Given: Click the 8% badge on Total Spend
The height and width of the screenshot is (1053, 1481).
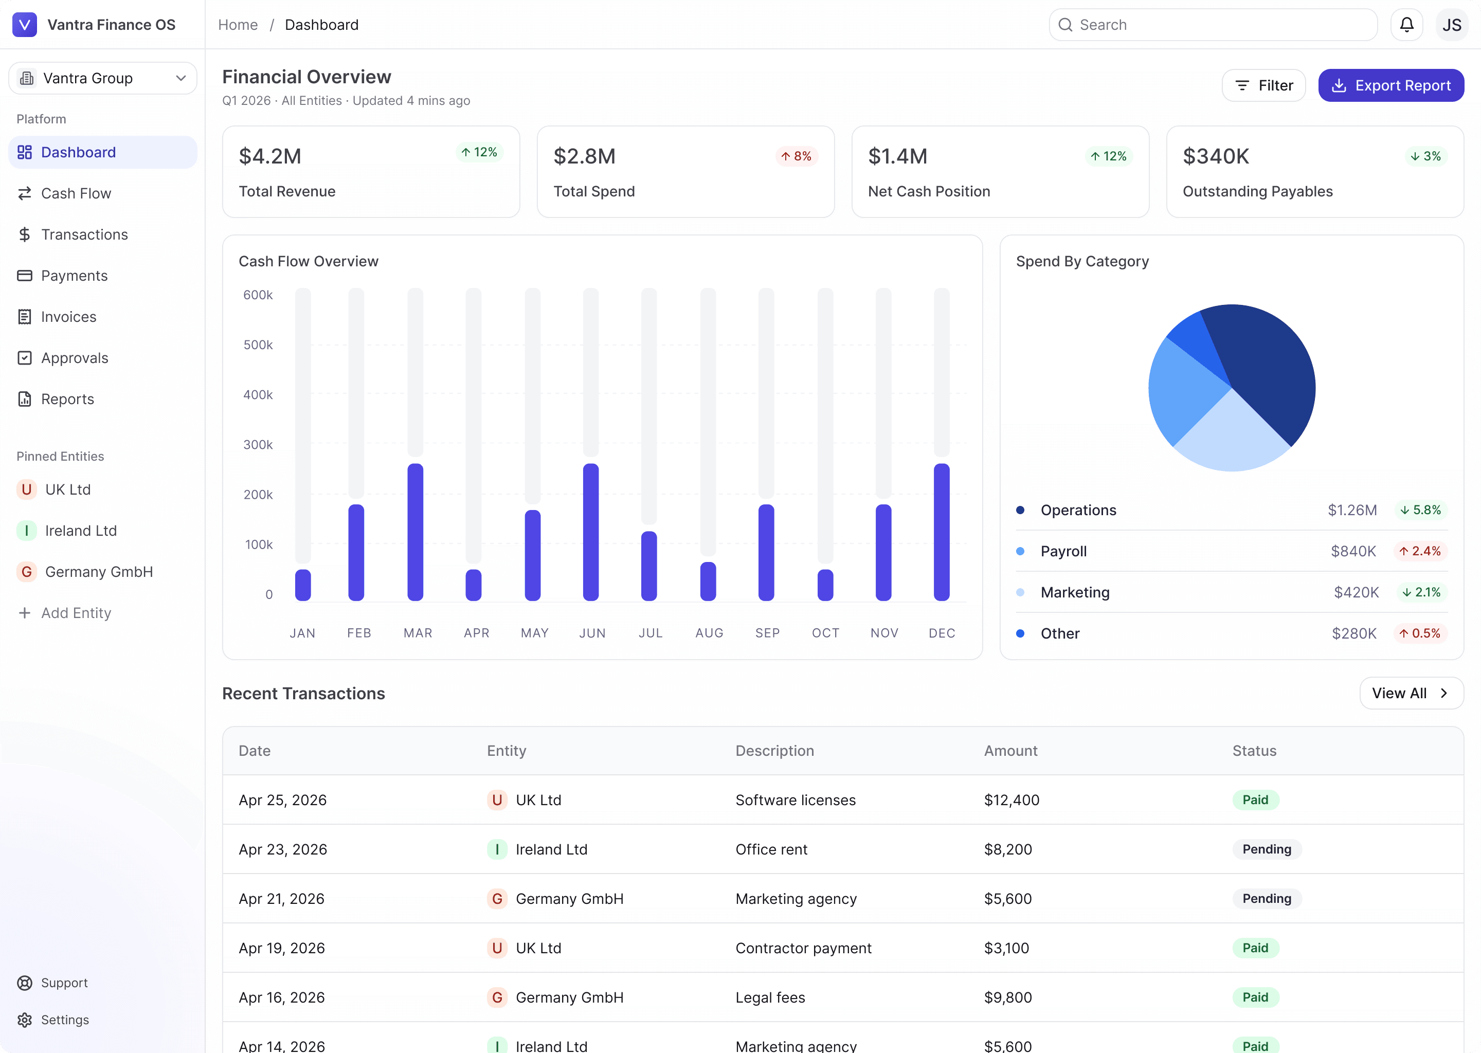Looking at the screenshot, I should [796, 156].
